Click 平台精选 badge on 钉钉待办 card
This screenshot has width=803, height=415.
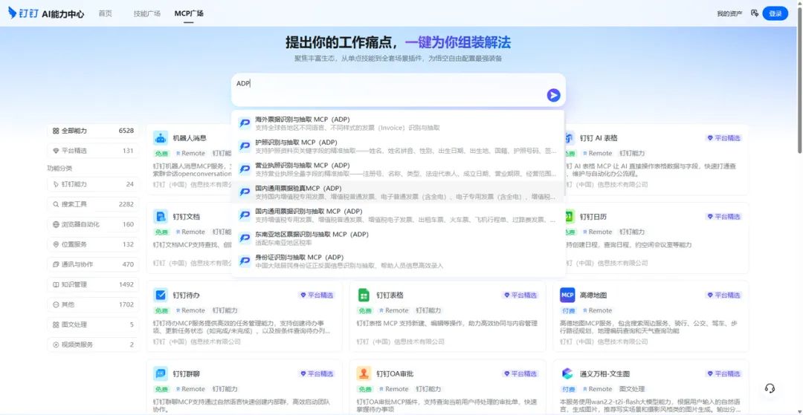click(x=317, y=295)
